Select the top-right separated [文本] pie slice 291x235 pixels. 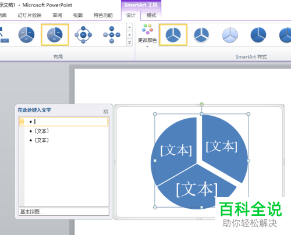point(222,147)
